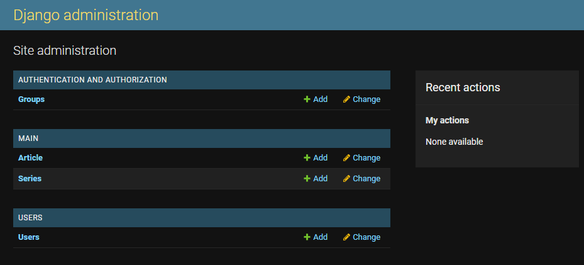The height and width of the screenshot is (265, 584).
Task: Click the pencil Change icon for Series
Action: pos(346,179)
